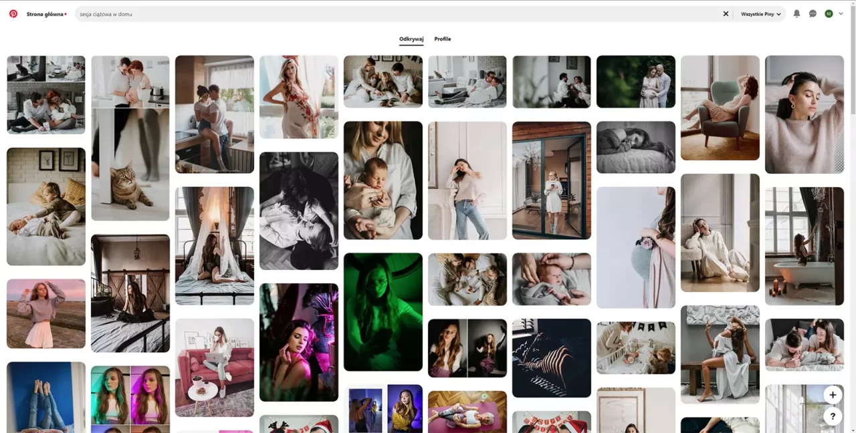856x433 pixels.
Task: Open the green-lit portrait pin
Action: (x=383, y=311)
